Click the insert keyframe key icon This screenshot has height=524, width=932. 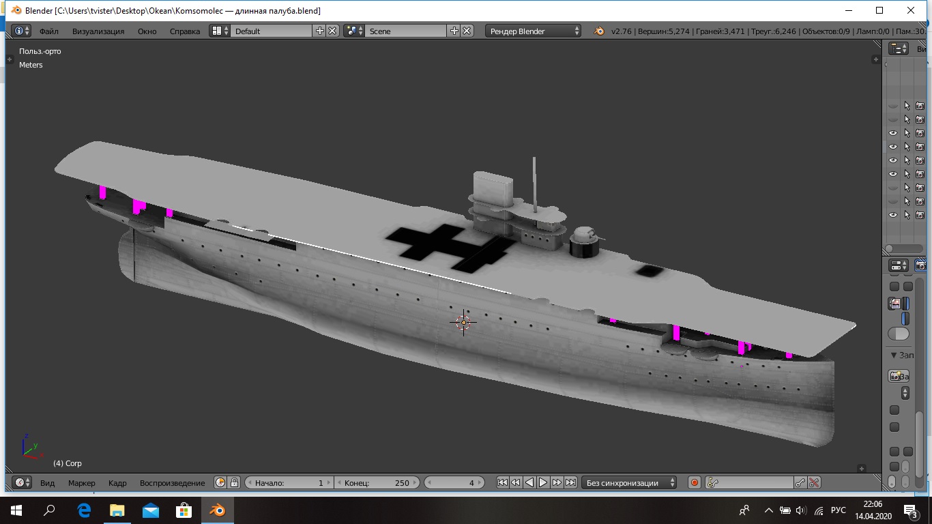pyautogui.click(x=800, y=482)
